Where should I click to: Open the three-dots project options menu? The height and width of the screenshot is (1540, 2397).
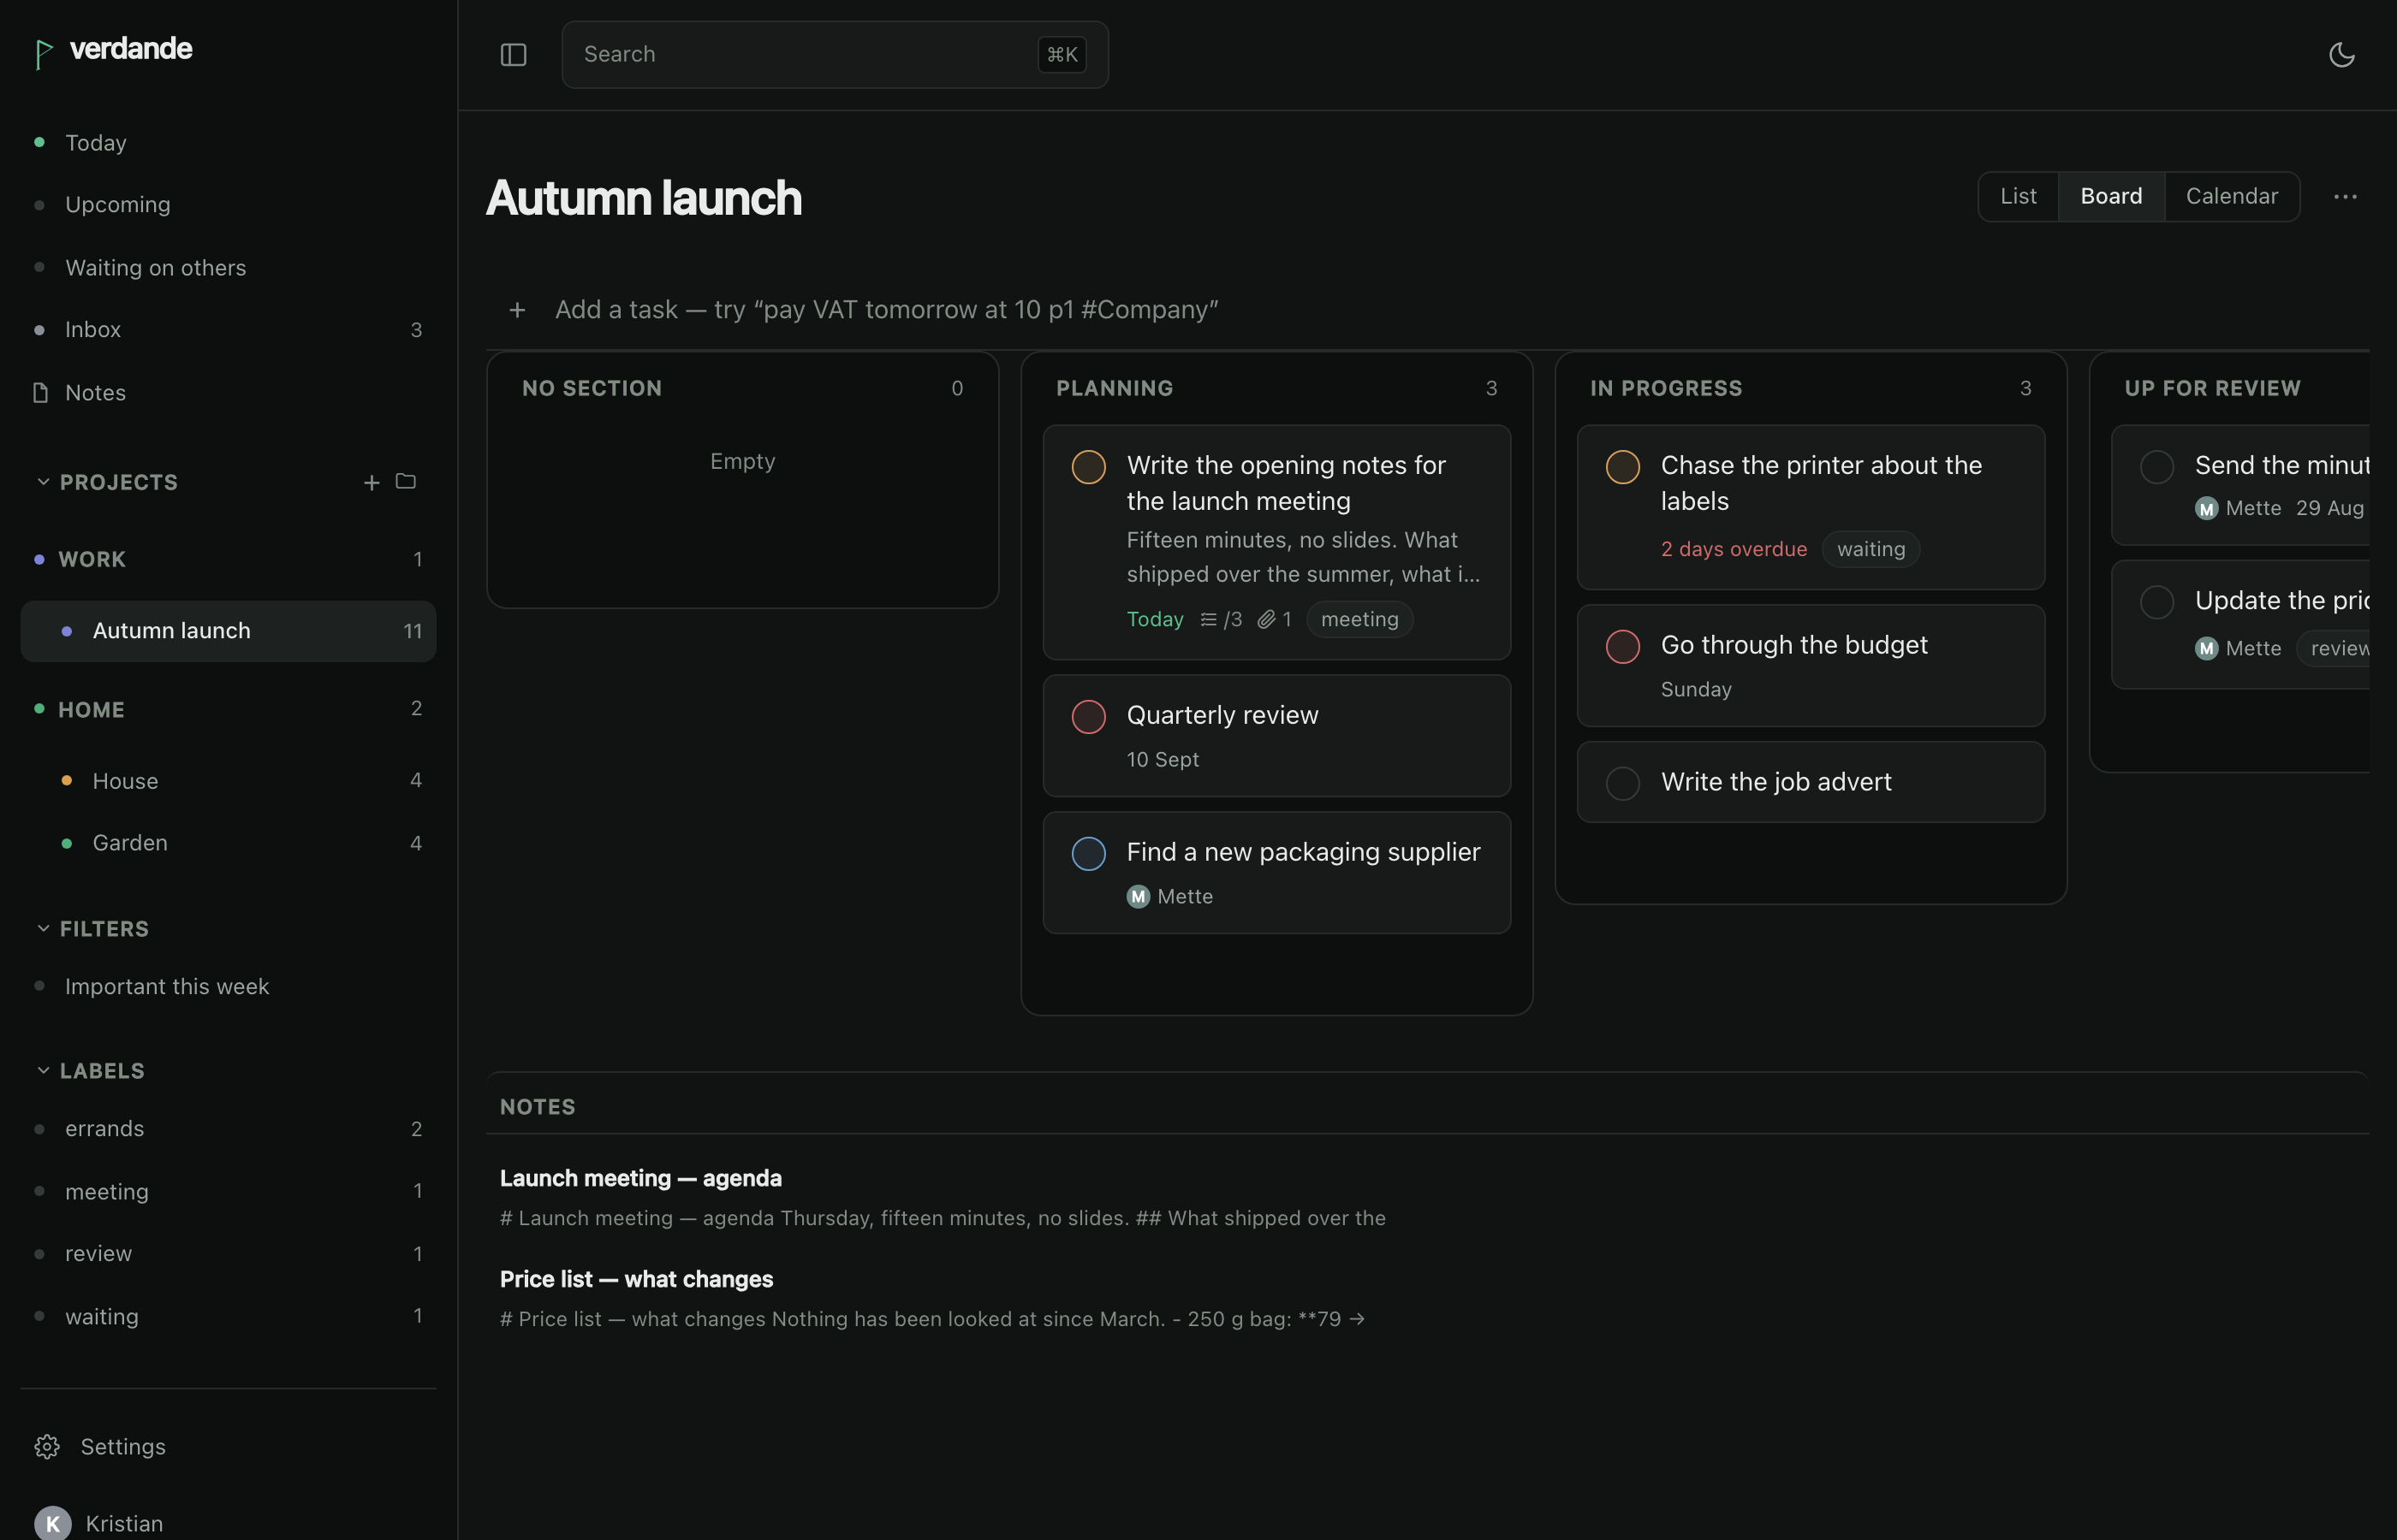click(x=2345, y=197)
